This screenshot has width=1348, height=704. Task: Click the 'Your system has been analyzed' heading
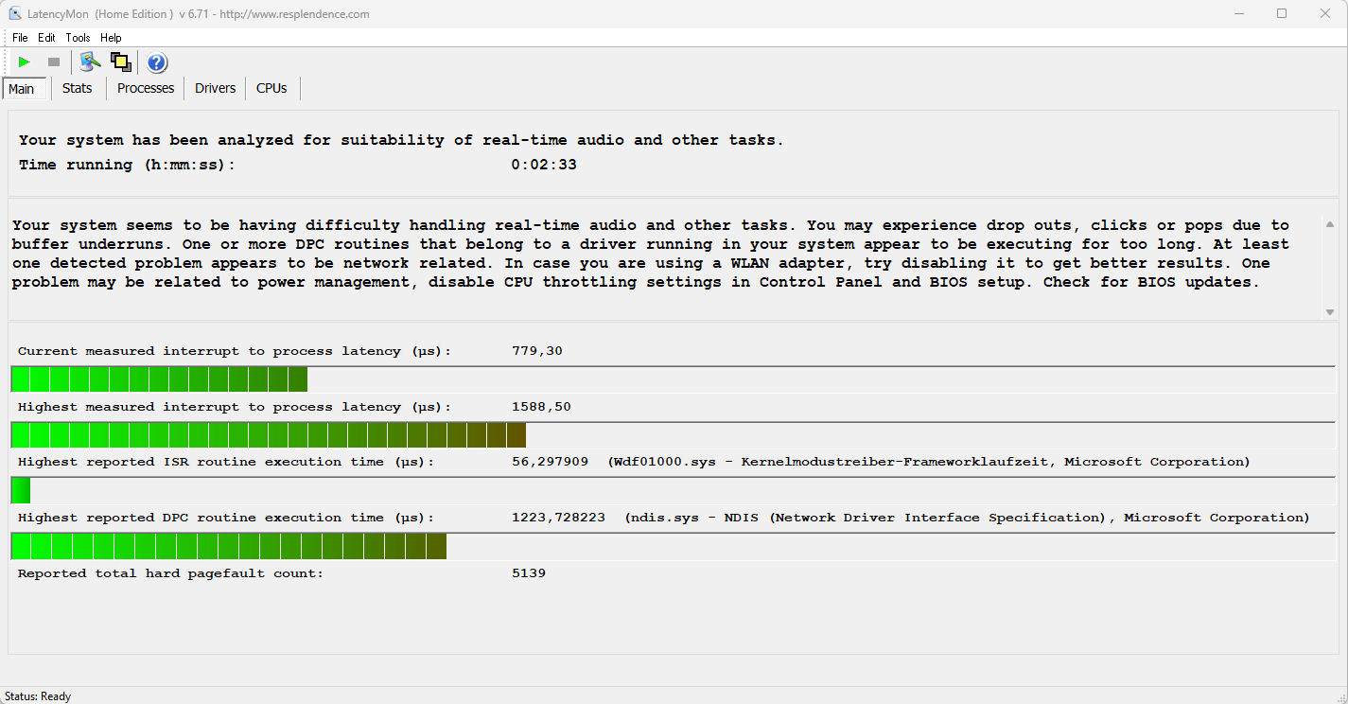(x=401, y=140)
